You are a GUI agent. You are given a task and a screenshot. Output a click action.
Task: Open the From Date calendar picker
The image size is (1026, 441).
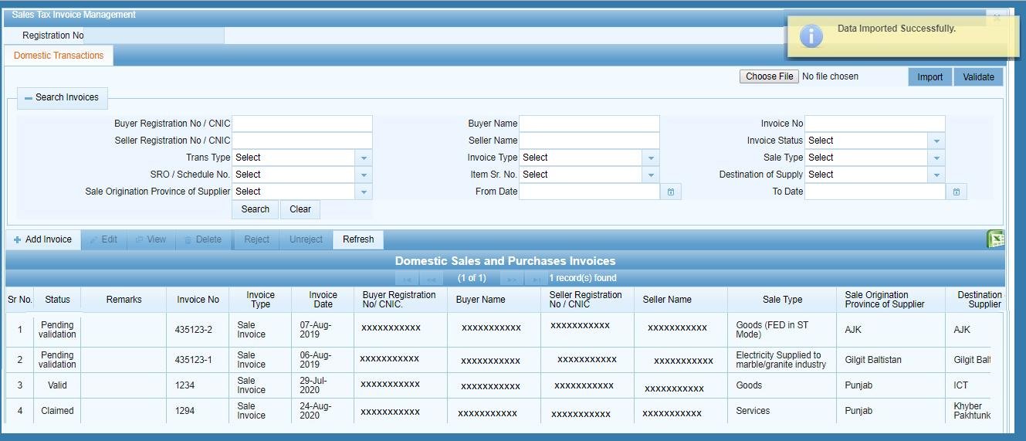click(x=671, y=192)
